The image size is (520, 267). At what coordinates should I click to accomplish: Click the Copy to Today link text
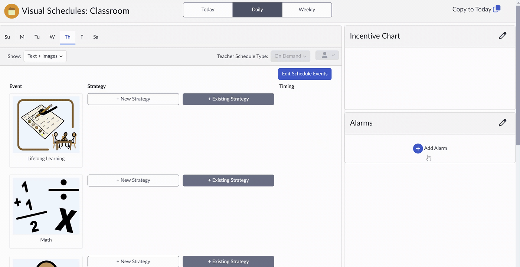pos(472,9)
